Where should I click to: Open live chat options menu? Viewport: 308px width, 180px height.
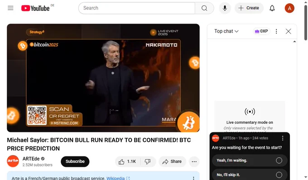click(276, 31)
